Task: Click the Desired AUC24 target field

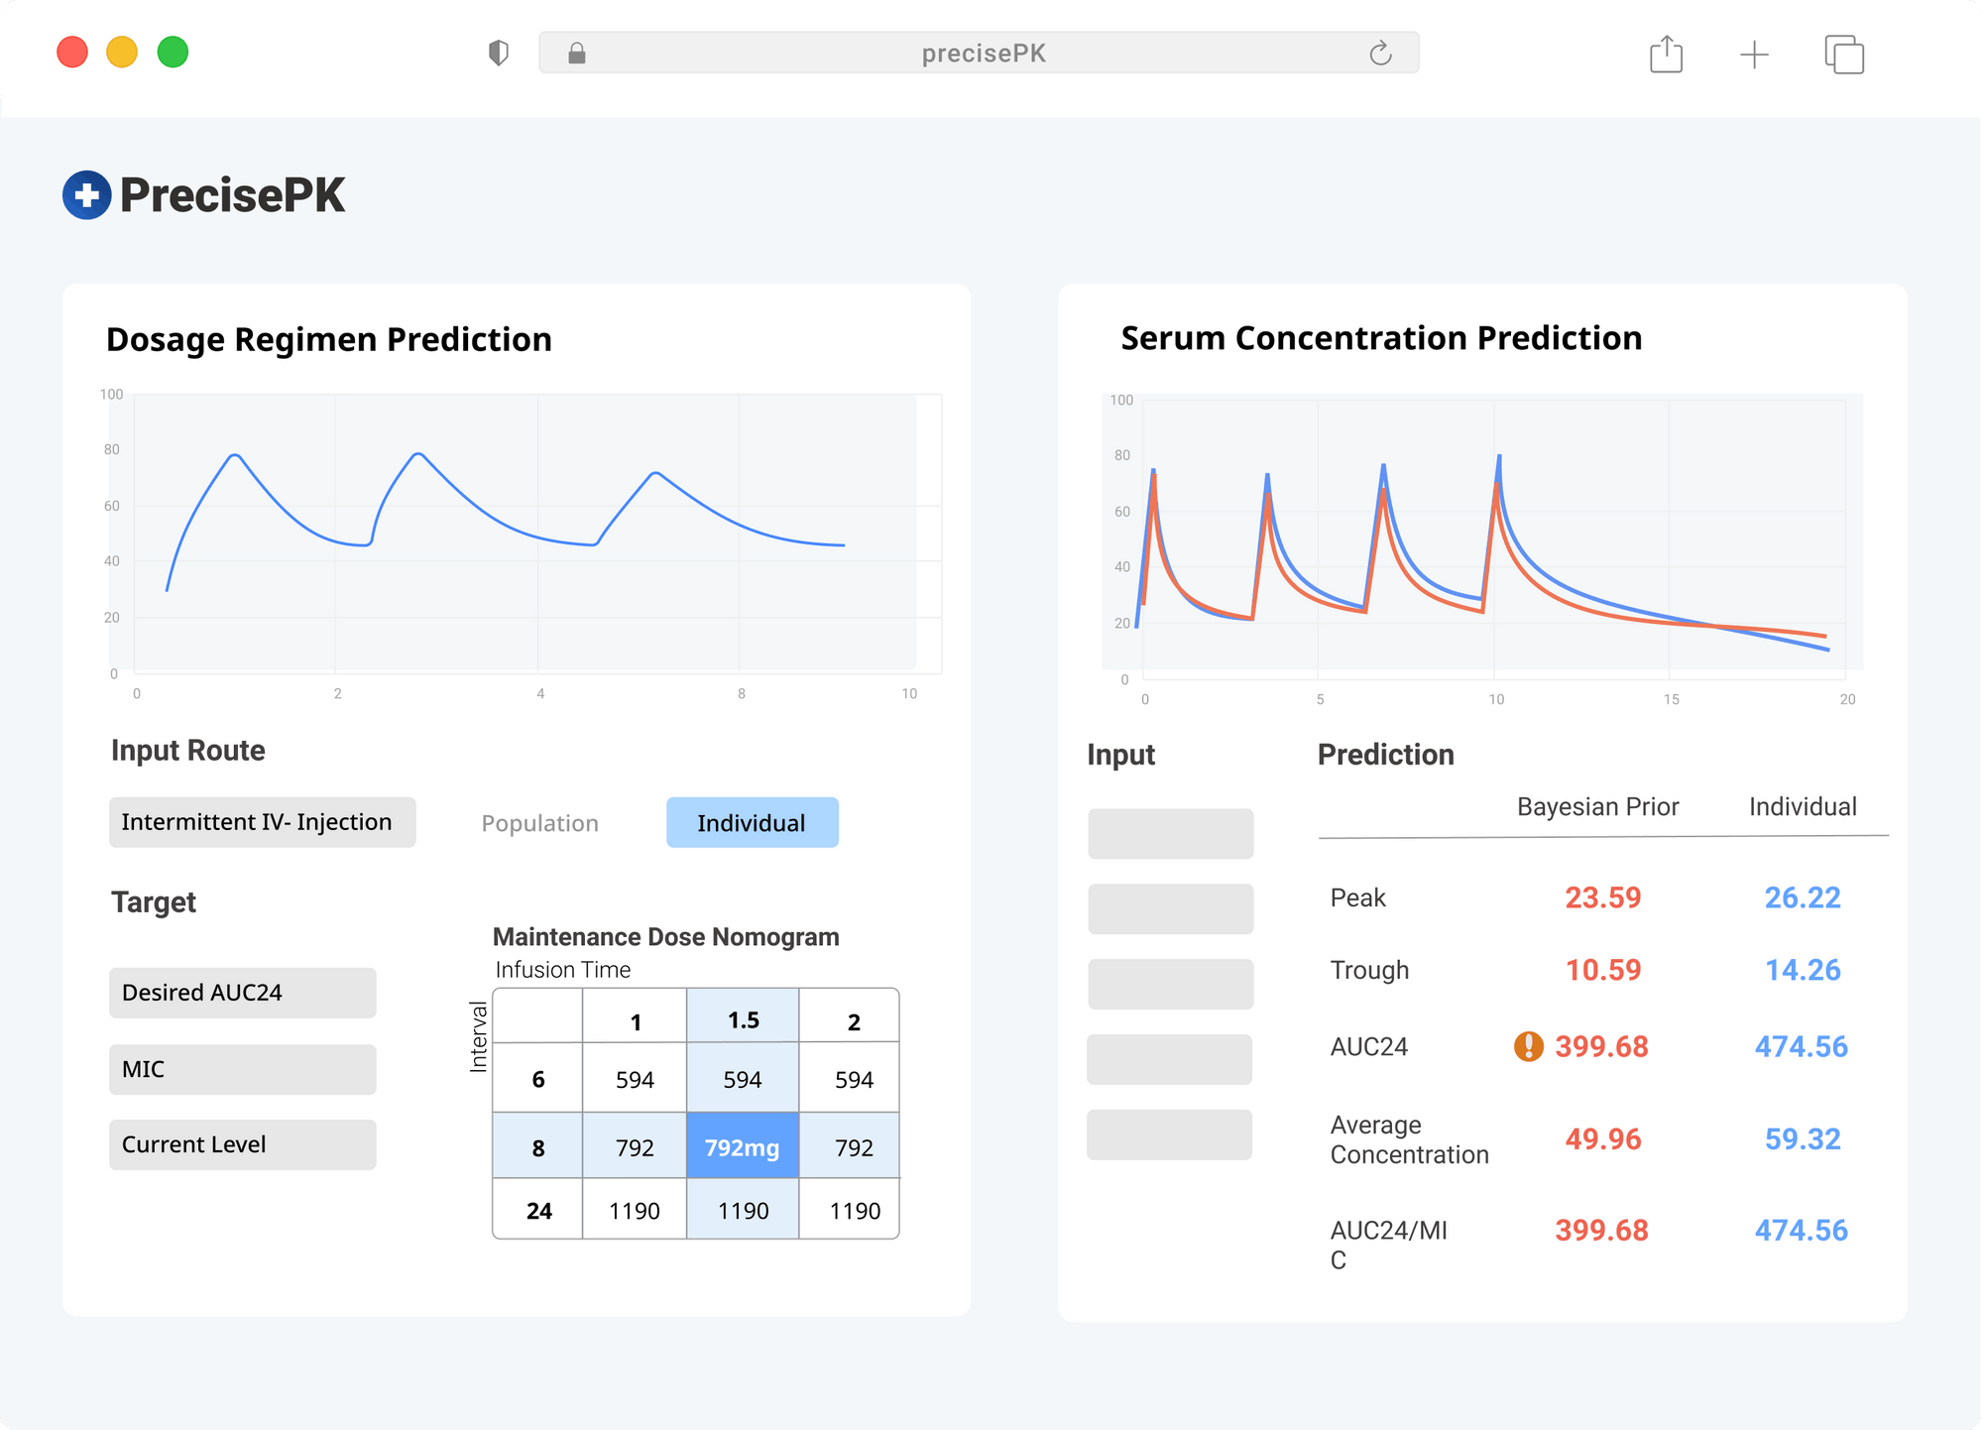Action: pyautogui.click(x=242, y=993)
